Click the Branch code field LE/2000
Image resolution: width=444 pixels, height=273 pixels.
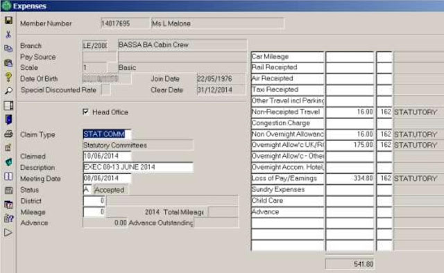click(95, 45)
